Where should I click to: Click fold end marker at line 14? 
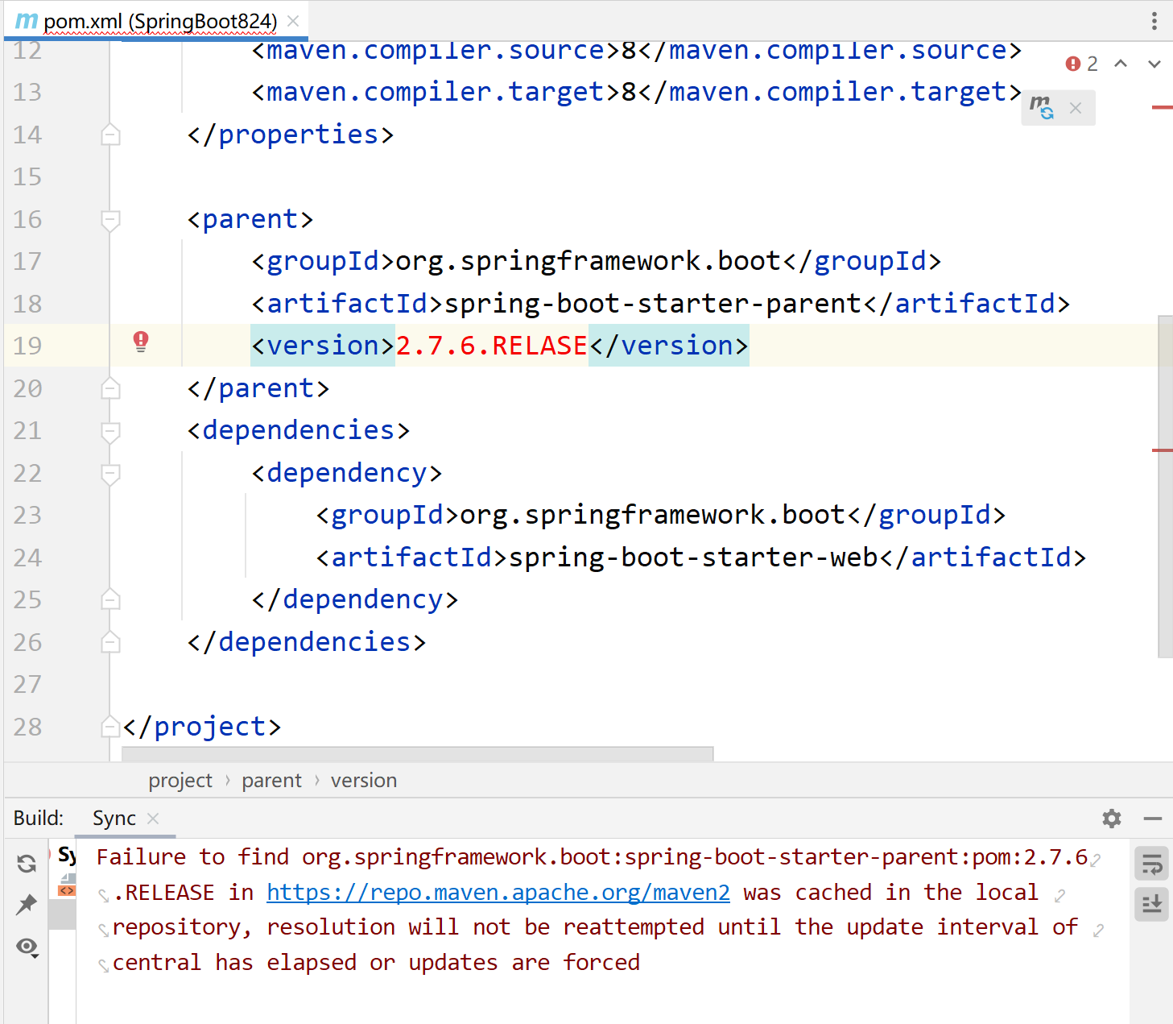pyautogui.click(x=111, y=135)
